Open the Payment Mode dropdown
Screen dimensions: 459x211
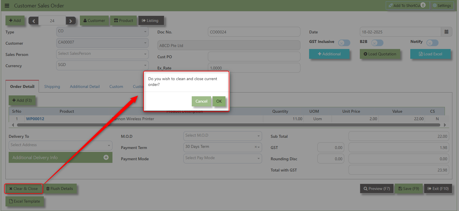222,158
